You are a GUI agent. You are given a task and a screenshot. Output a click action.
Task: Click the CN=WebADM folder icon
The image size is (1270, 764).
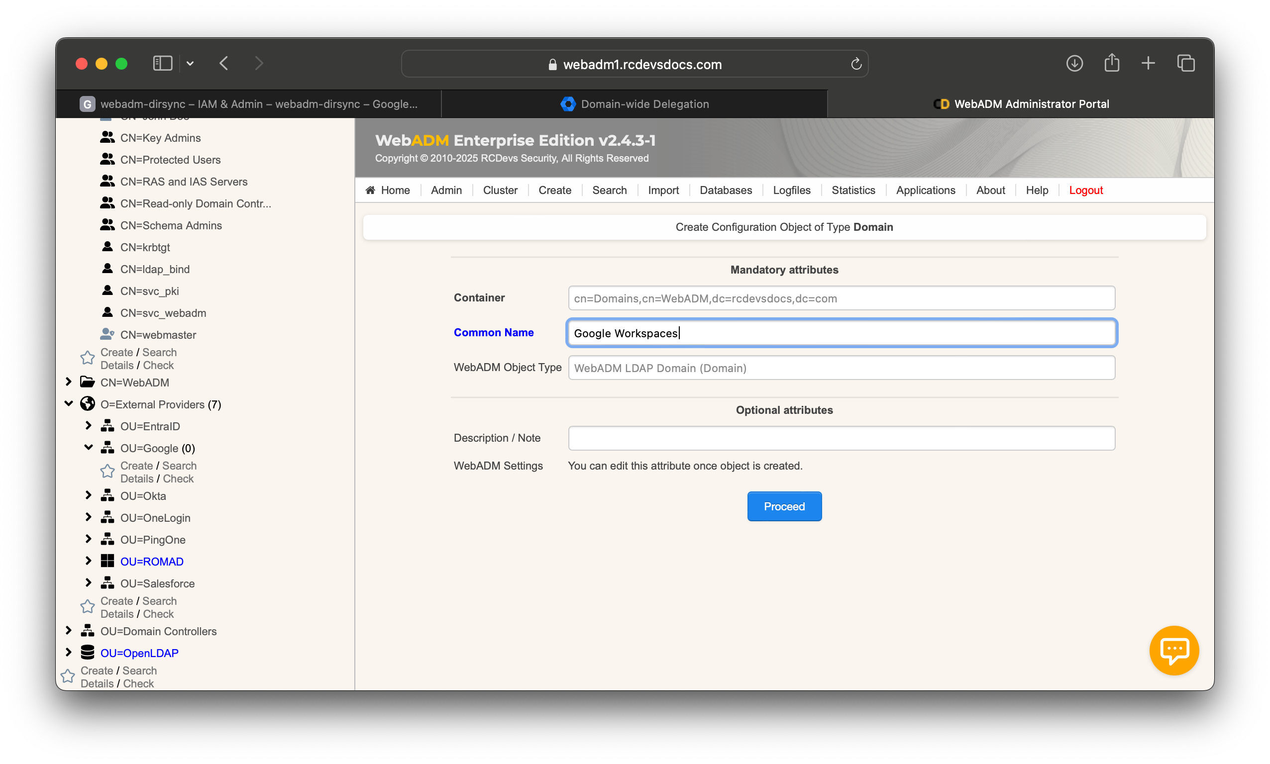point(88,382)
